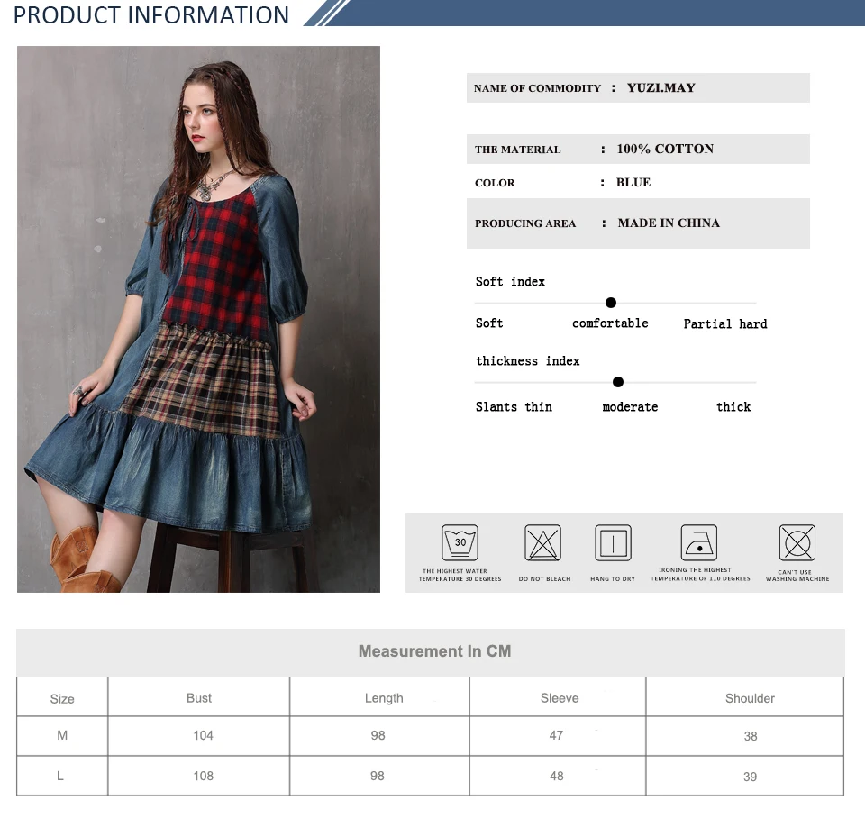
Task: Select the YUZI.MAY commodity name
Action: pyautogui.click(x=660, y=87)
